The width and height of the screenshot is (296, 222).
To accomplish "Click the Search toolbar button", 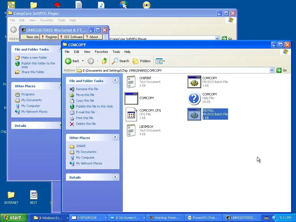I will pos(120,61).
